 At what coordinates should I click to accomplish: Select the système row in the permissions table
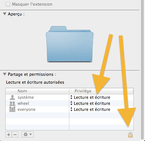click(x=69, y=97)
